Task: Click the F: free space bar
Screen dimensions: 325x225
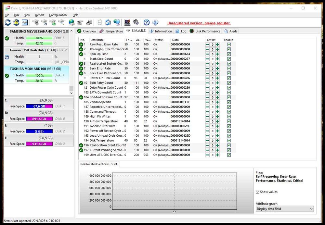Action: tap(39, 144)
